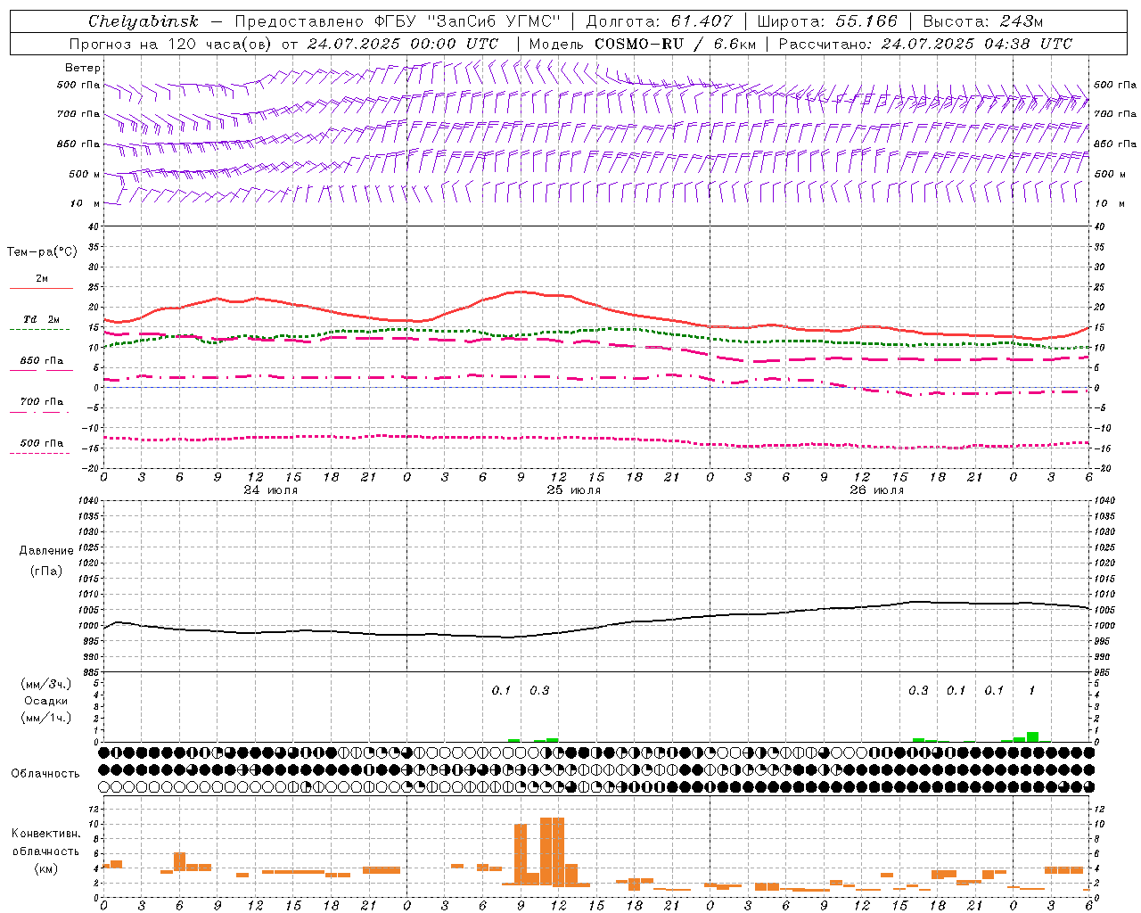Click the 'Долгота: 61.407' longitude value
Image resolution: width=1141 pixels, height=913 pixels.
pyautogui.click(x=659, y=21)
